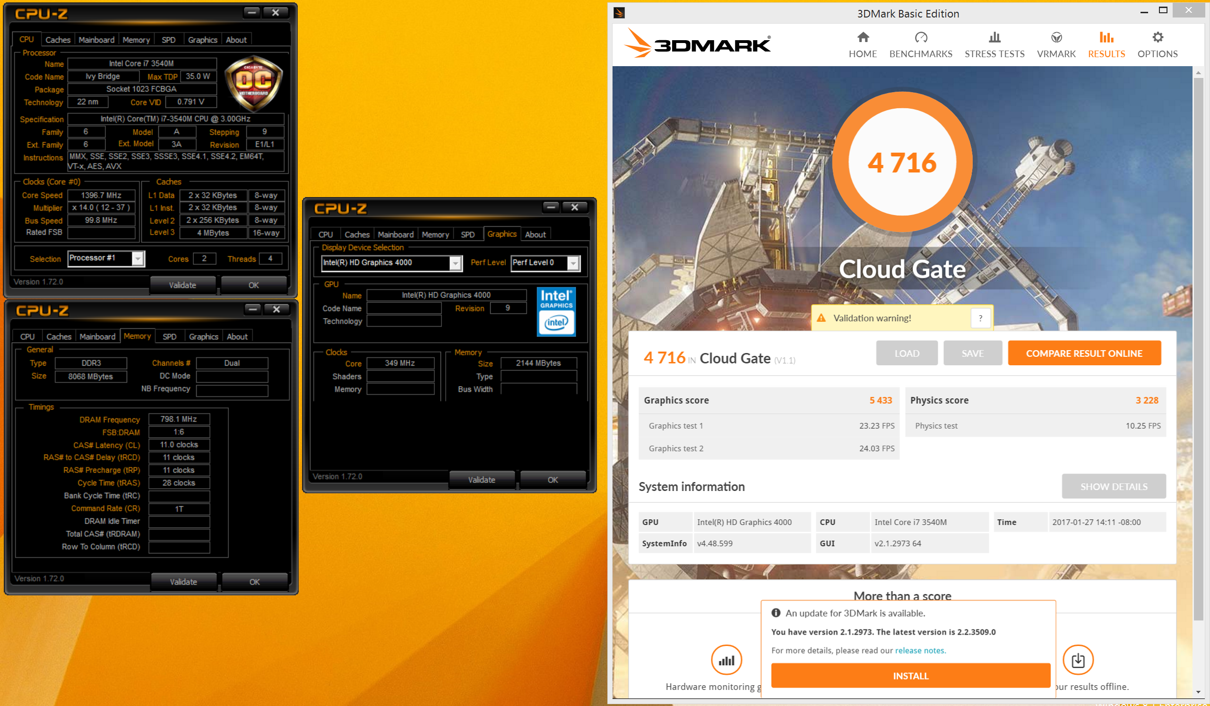Screen dimensions: 1210x706
Task: Click the 4 716 score circle
Action: [x=902, y=162]
